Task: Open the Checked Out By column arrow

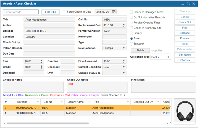Action: coord(158,102)
